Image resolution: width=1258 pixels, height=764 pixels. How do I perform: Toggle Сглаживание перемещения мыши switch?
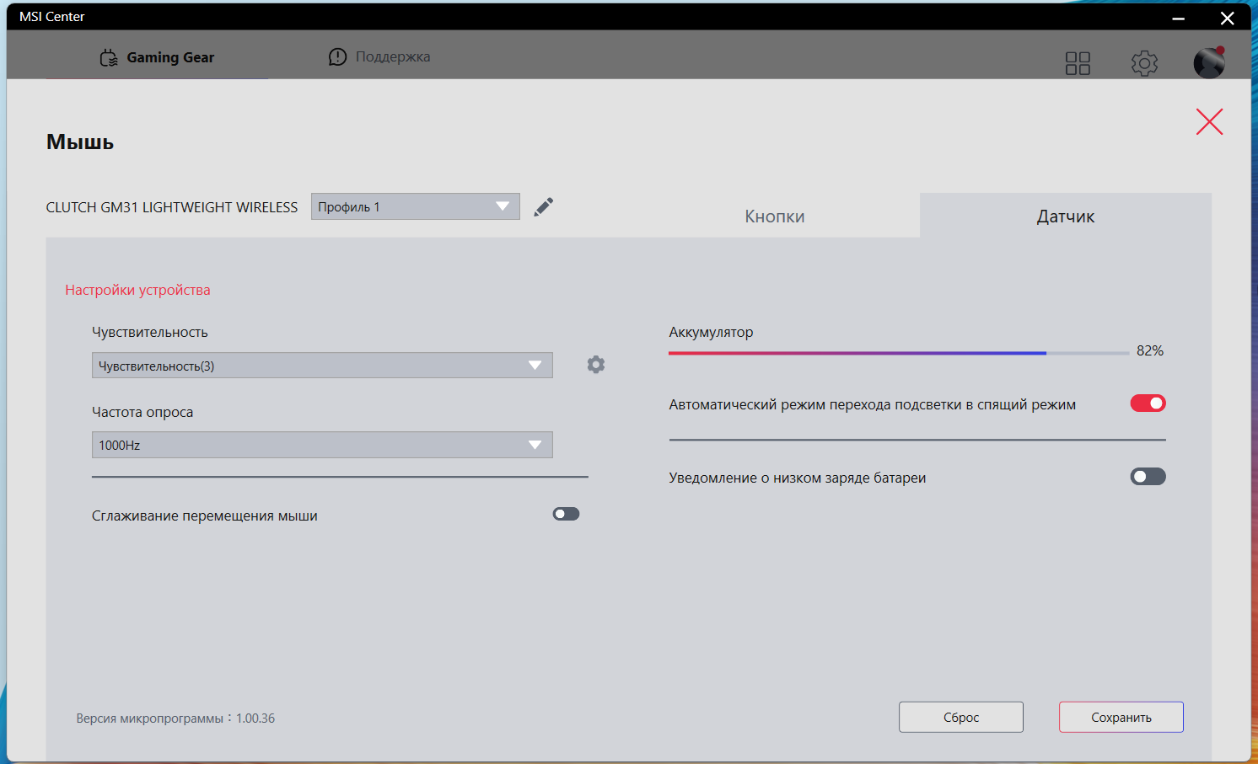click(x=566, y=514)
